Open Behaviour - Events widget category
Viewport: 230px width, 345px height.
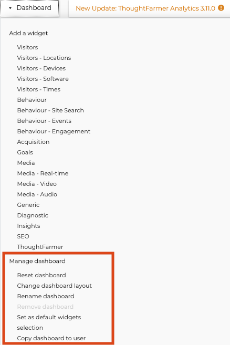[x=44, y=121]
